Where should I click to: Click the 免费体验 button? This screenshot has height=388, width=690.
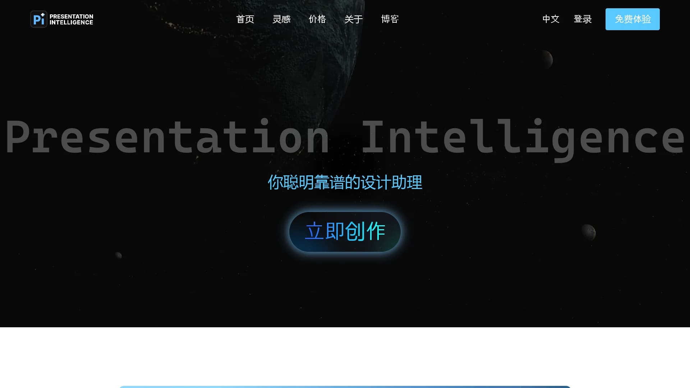pyautogui.click(x=632, y=19)
